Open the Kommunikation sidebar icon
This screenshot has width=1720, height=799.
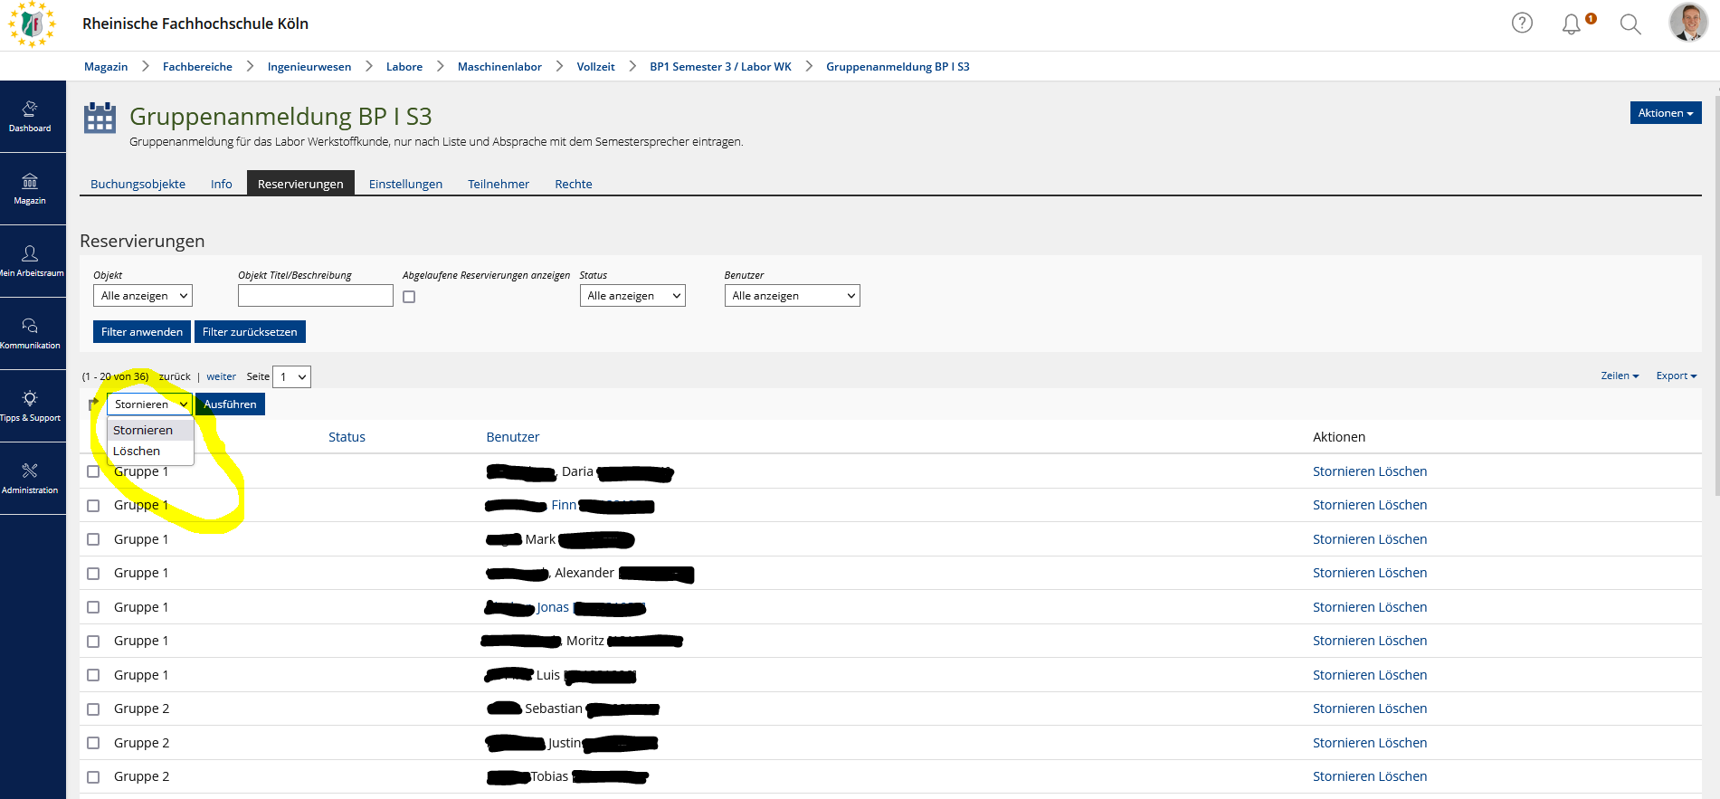click(x=30, y=333)
